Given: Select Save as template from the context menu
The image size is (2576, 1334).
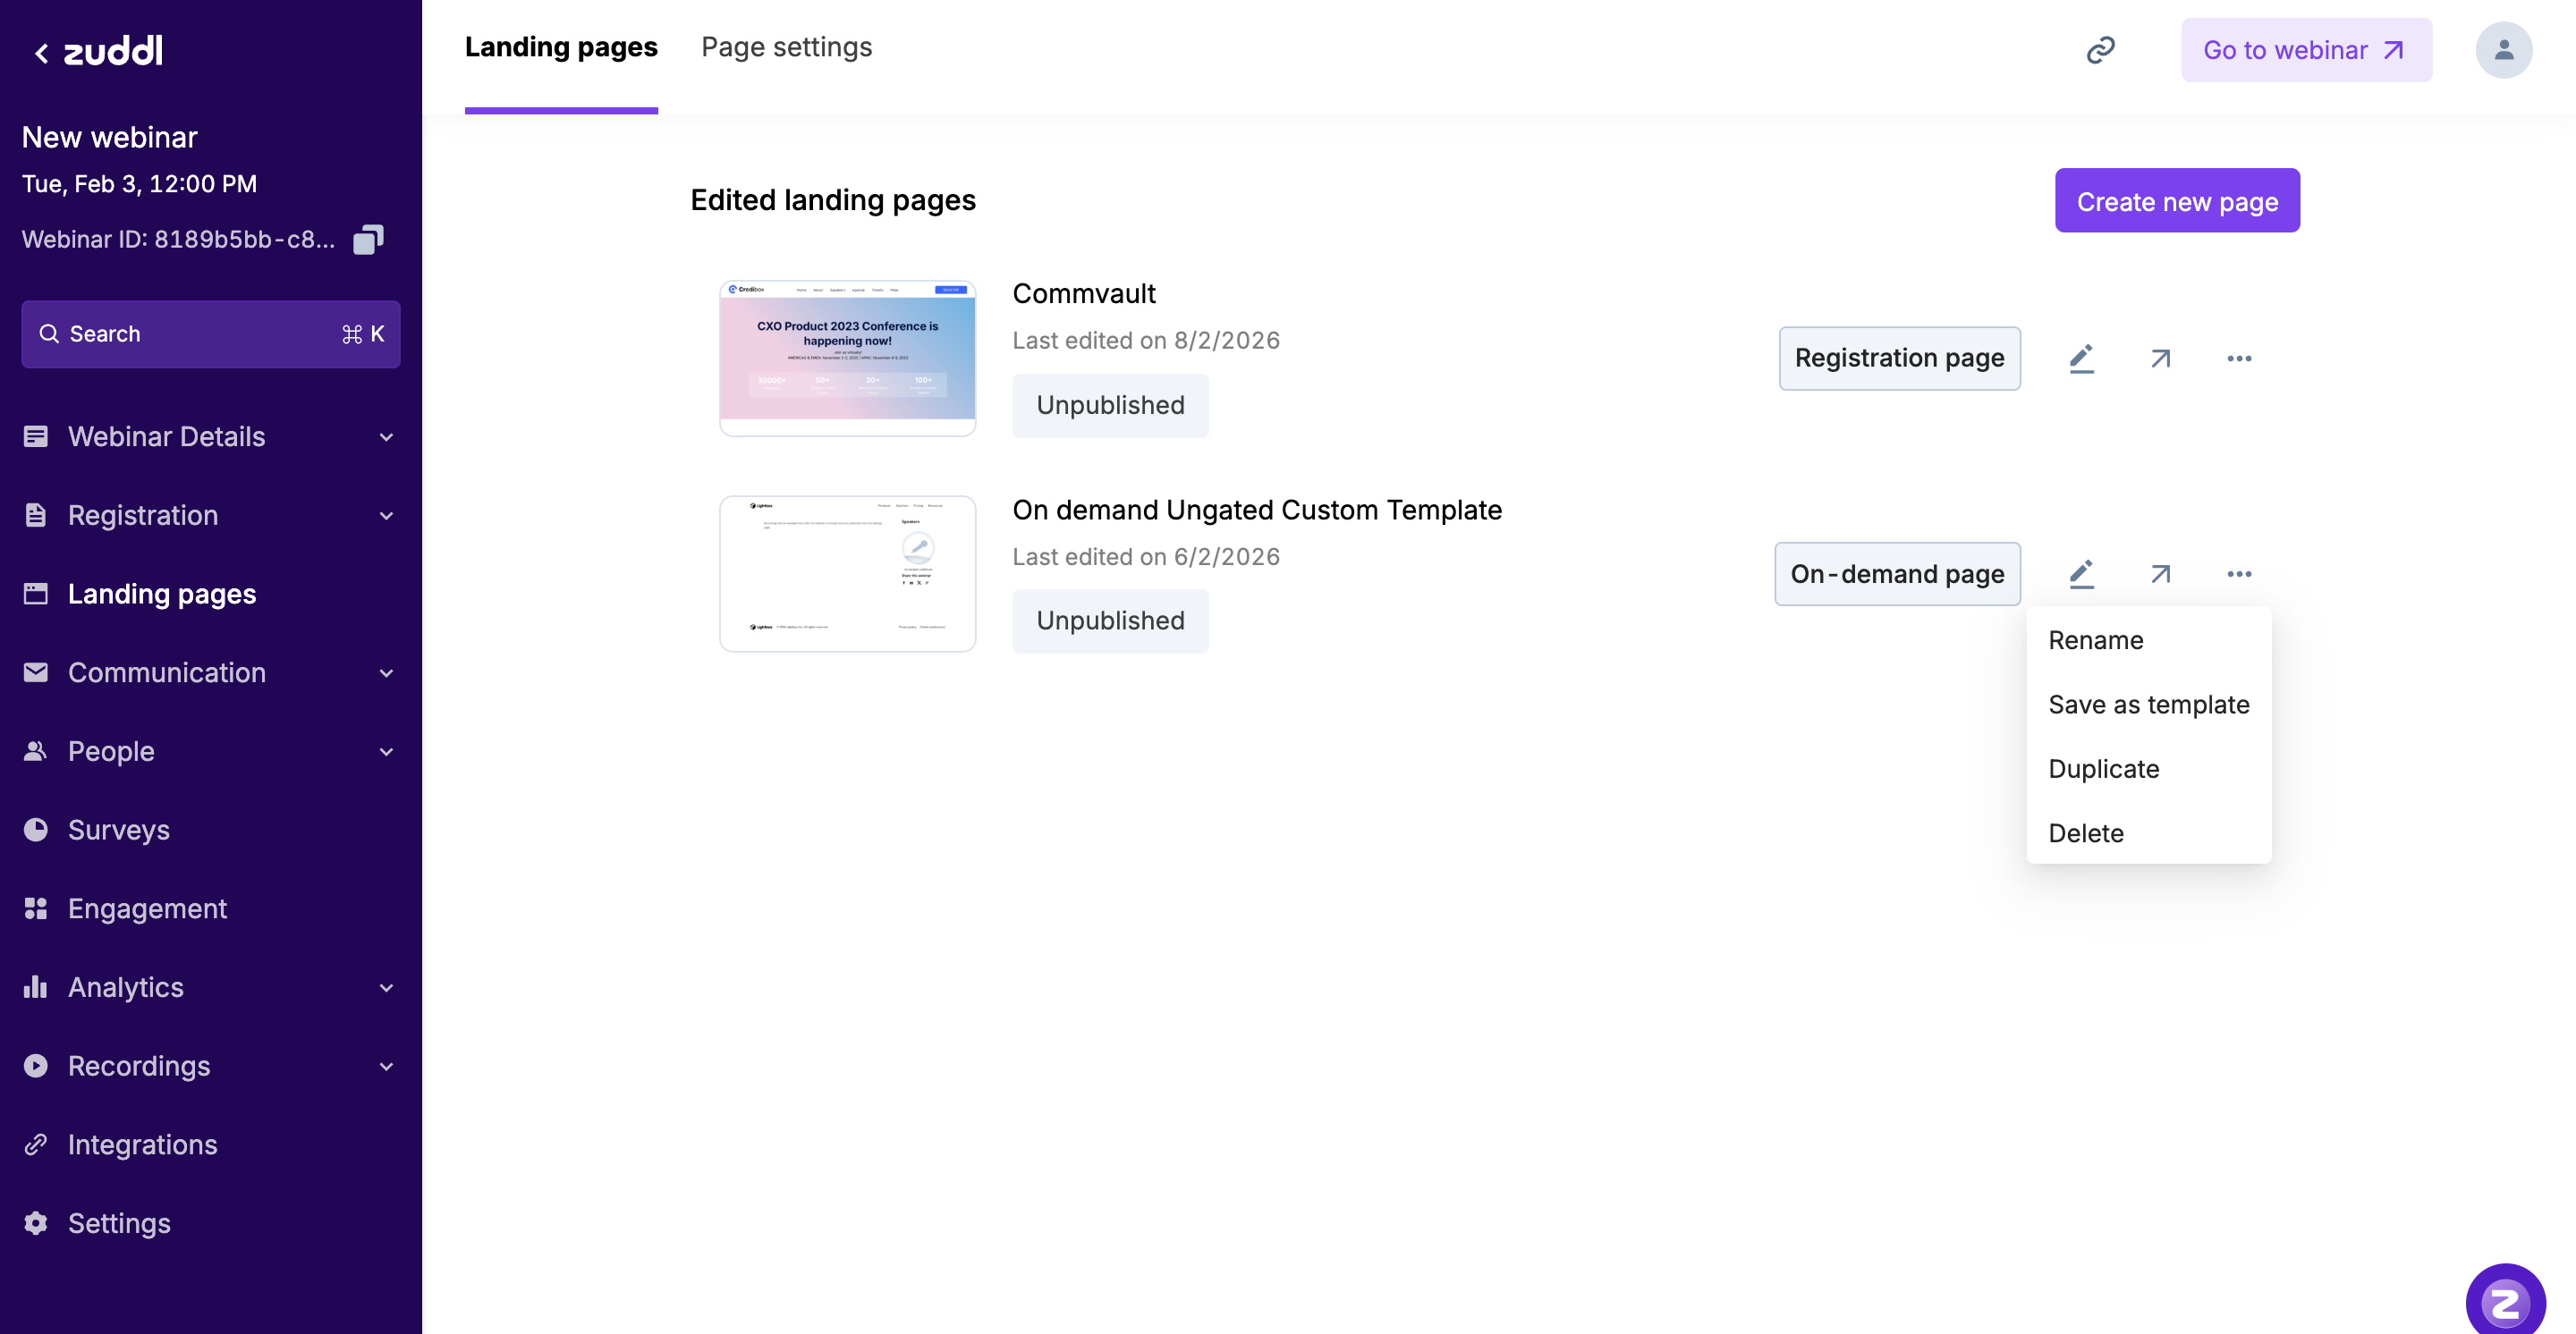Looking at the screenshot, I should (2148, 705).
